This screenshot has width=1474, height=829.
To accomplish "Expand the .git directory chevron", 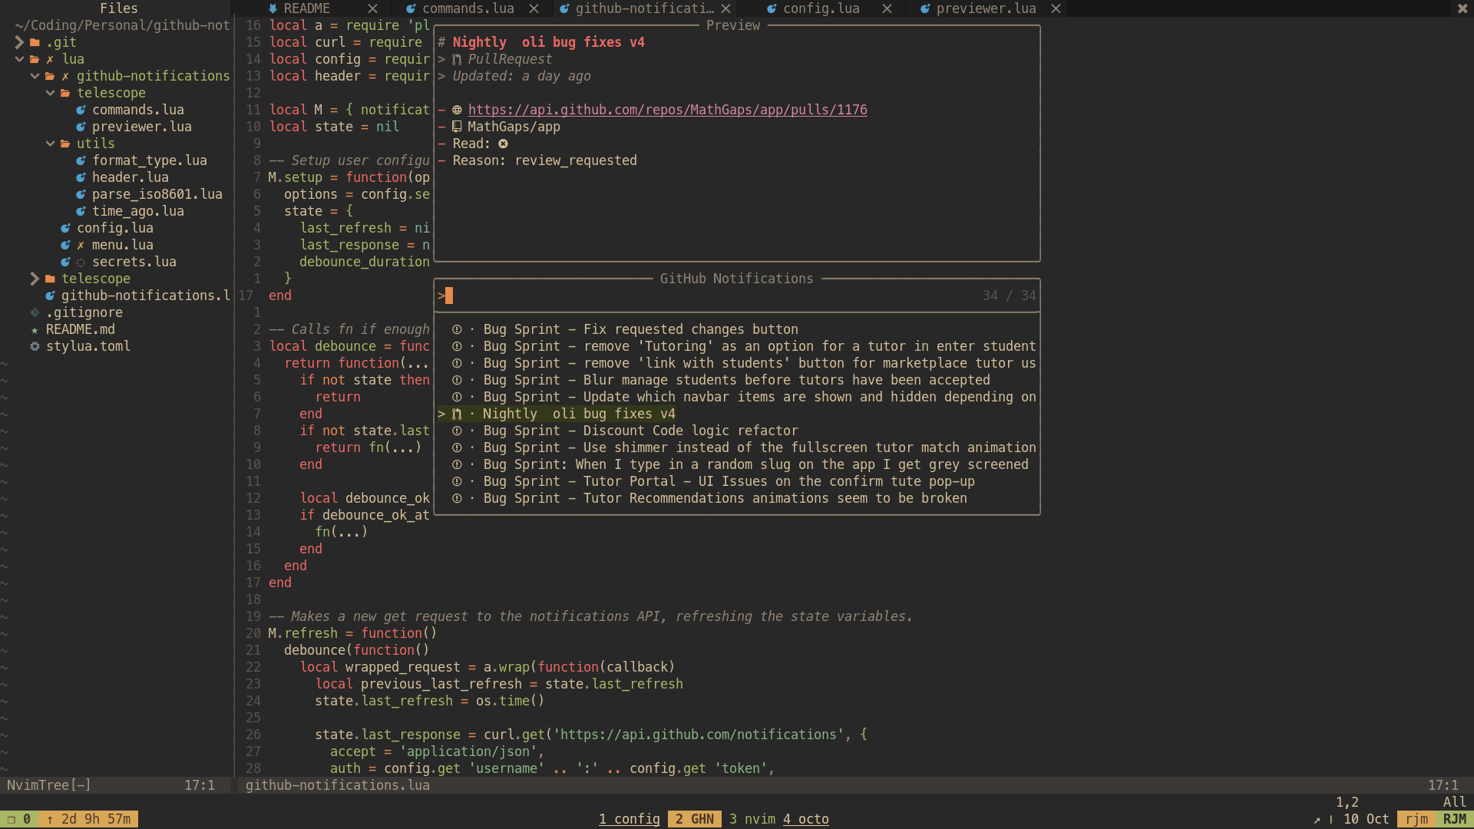I will point(19,42).
